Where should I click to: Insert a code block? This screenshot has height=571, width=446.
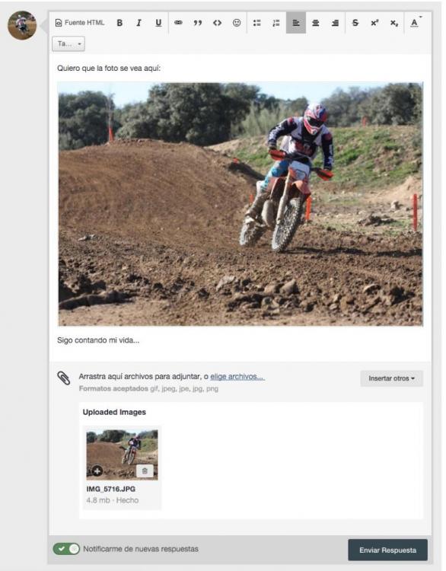coord(218,23)
